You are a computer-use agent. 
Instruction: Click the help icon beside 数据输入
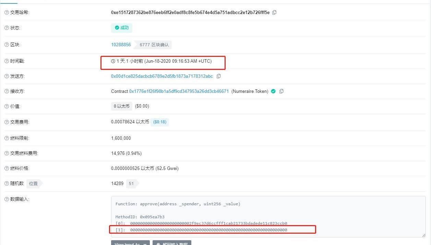point(7,199)
